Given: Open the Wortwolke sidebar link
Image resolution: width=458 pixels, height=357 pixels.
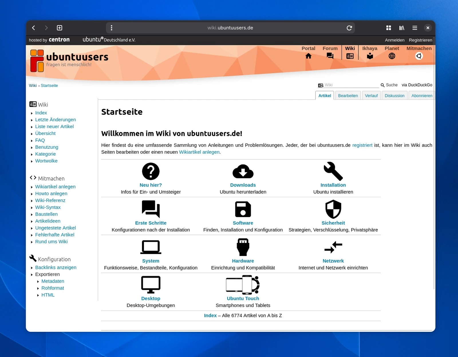Looking at the screenshot, I should coord(46,161).
